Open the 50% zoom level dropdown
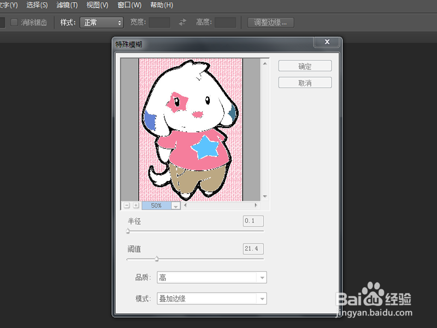The image size is (437, 328). (175, 206)
